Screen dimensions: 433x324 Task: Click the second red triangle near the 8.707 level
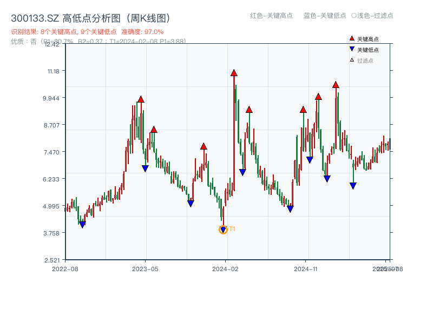tap(154, 130)
